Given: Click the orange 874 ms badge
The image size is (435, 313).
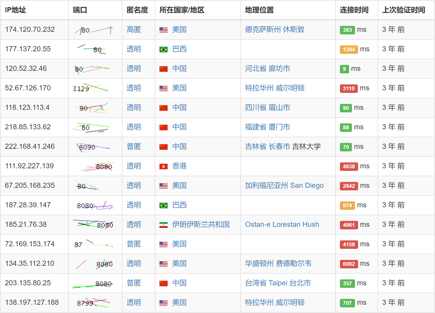Looking at the screenshot, I should (347, 206).
